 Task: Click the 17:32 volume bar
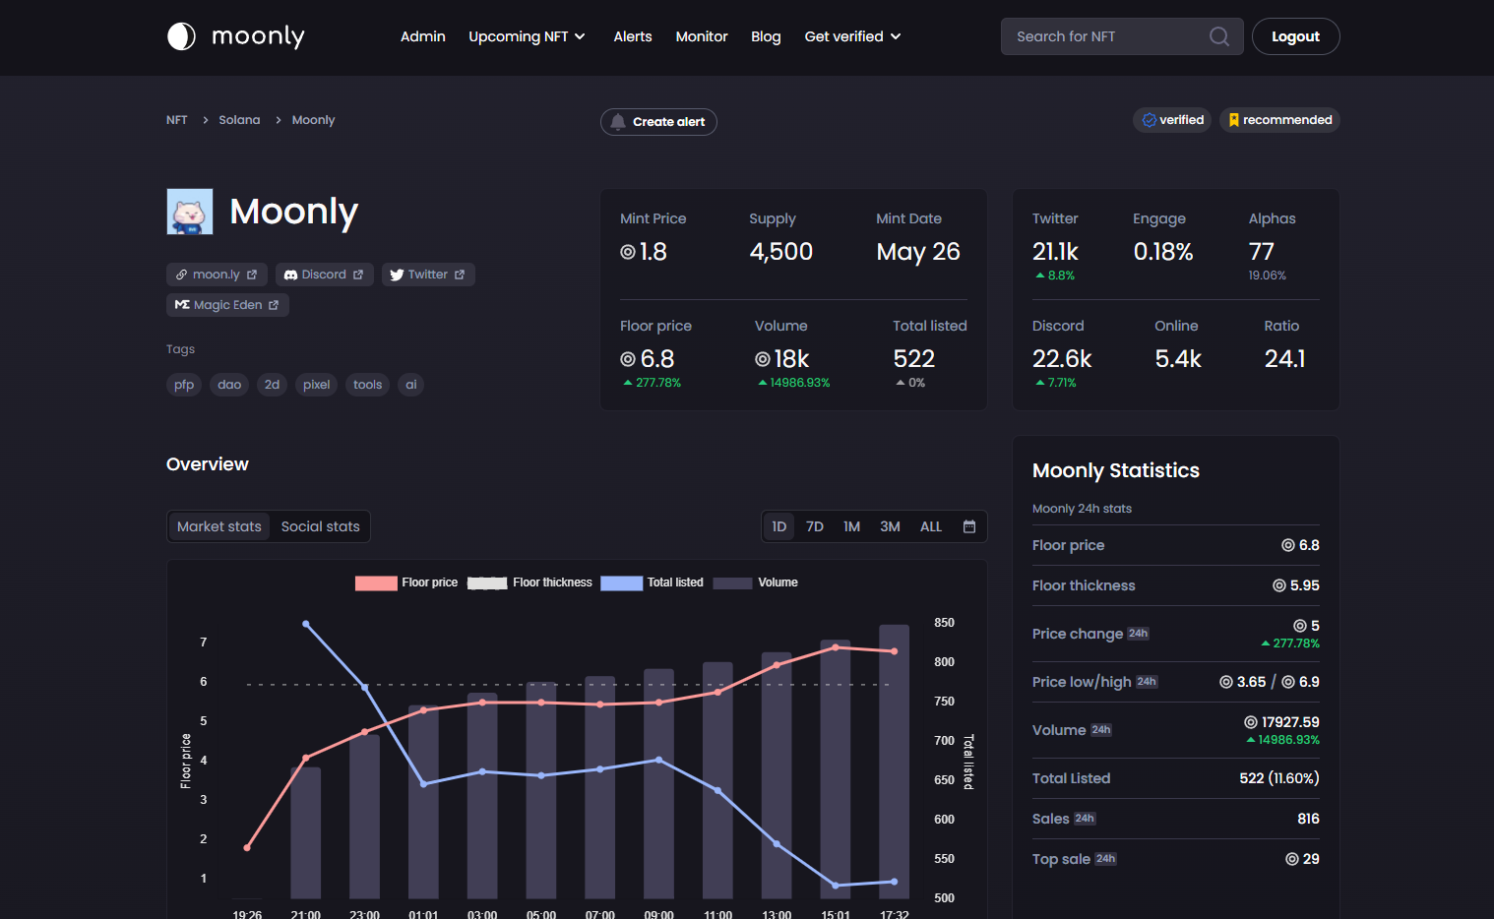pyautogui.click(x=895, y=762)
